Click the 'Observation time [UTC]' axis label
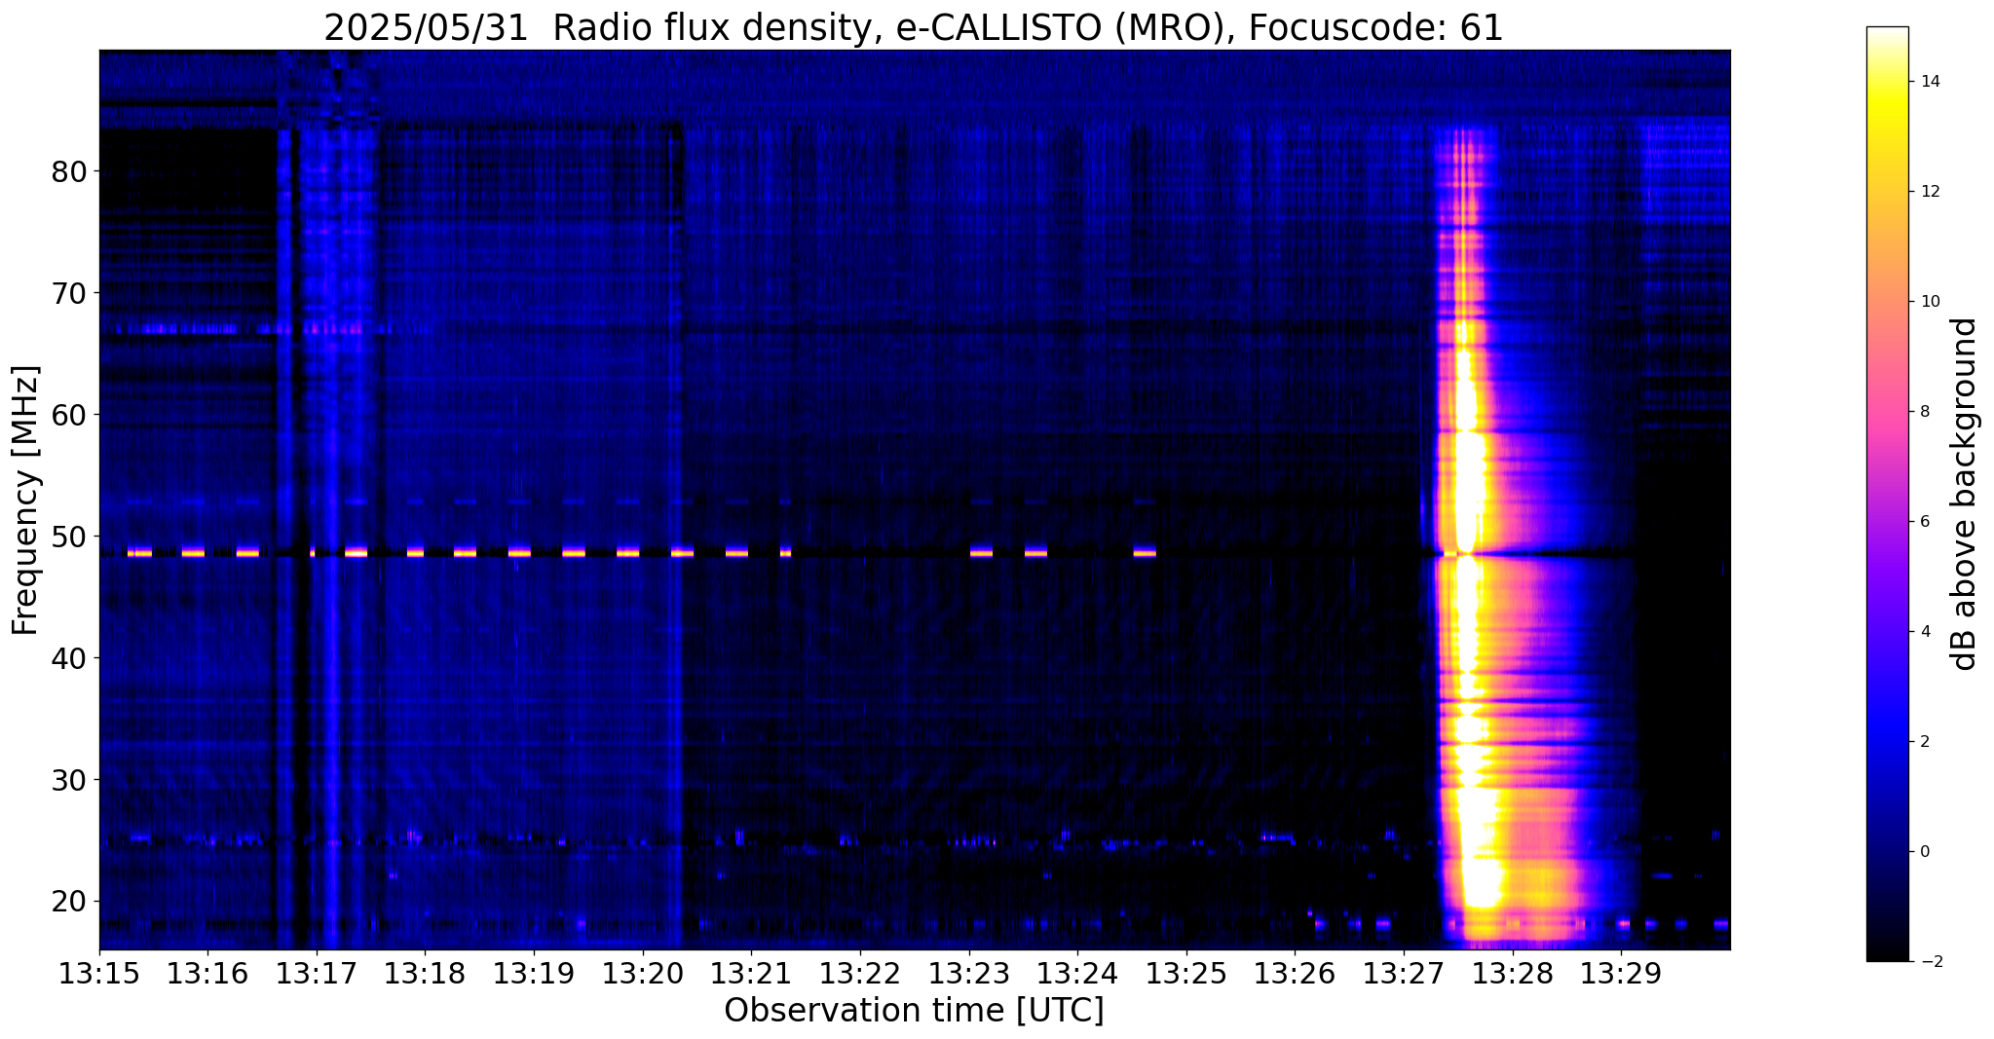 (914, 1011)
